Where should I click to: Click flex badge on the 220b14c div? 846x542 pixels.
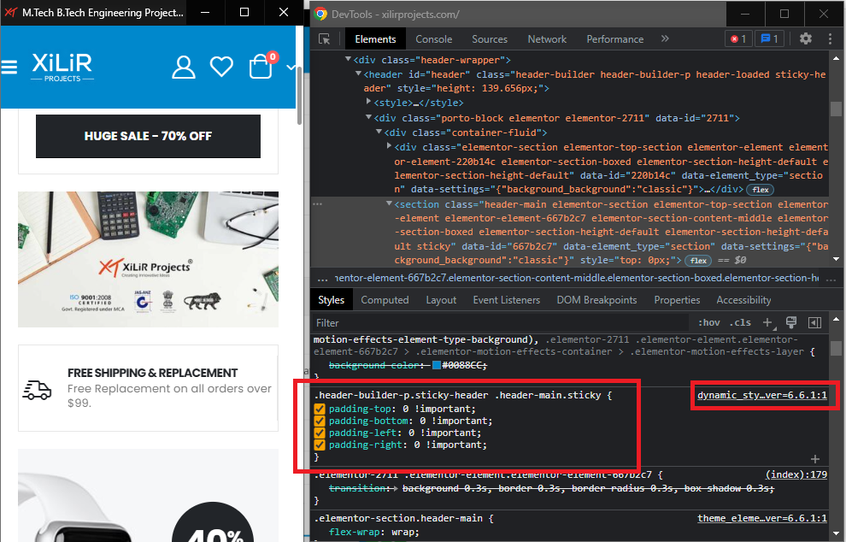pyautogui.click(x=761, y=190)
